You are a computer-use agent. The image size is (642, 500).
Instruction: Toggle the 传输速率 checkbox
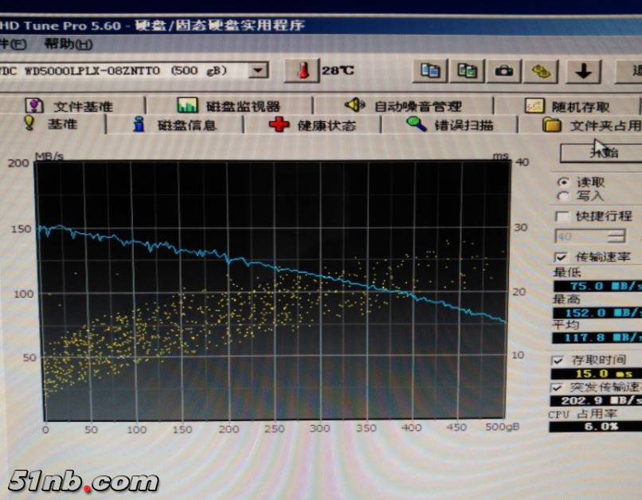(562, 256)
